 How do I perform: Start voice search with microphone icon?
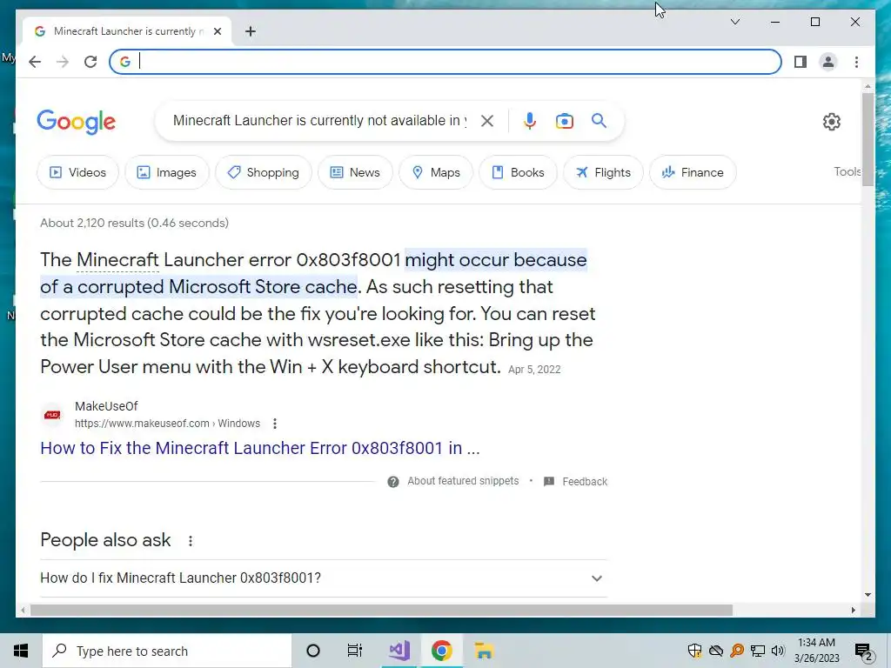click(x=530, y=121)
